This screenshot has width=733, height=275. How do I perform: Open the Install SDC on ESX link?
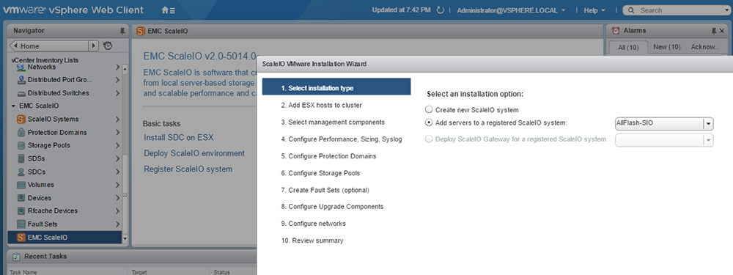(x=179, y=138)
